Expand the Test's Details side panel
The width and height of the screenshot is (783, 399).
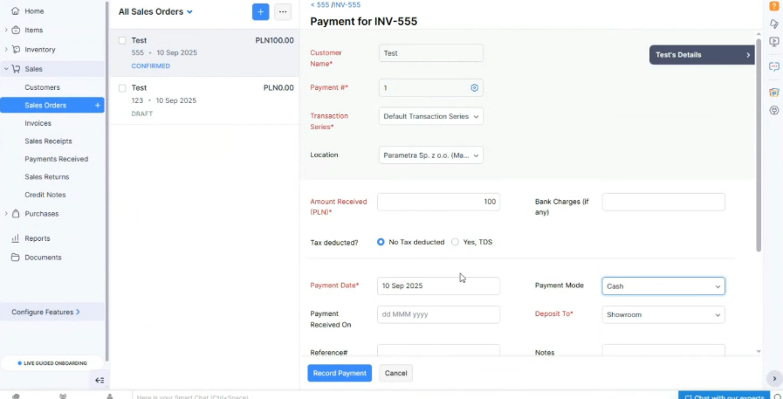[702, 55]
